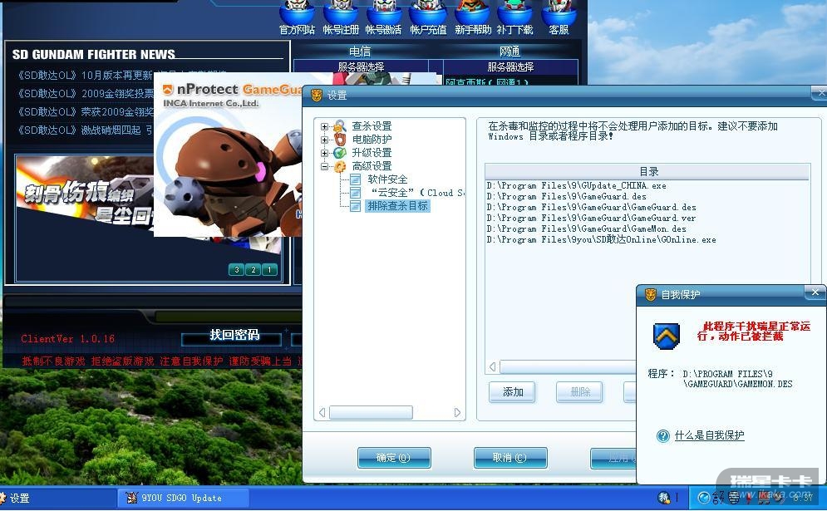827x511 pixels.
Task: Click the 添加 button
Action: pos(512,392)
